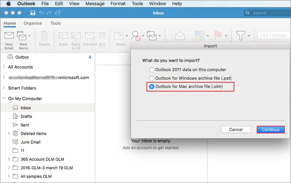Click the Find a Contact field

(274, 35)
